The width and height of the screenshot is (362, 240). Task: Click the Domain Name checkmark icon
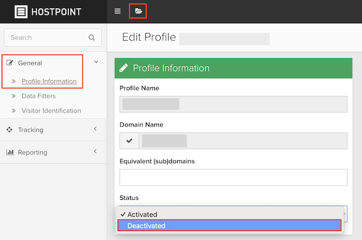point(130,141)
